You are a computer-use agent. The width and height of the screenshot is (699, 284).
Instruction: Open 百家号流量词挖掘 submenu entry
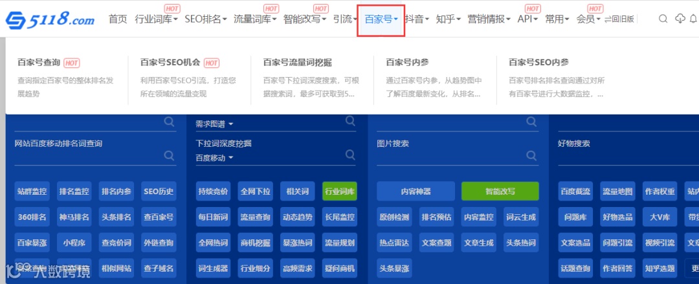pyautogui.click(x=297, y=63)
